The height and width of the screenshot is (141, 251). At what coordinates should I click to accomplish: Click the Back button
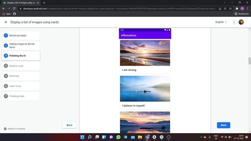(69, 125)
